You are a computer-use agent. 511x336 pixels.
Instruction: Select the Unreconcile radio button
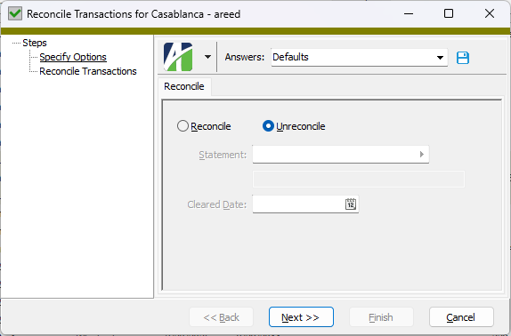[268, 126]
